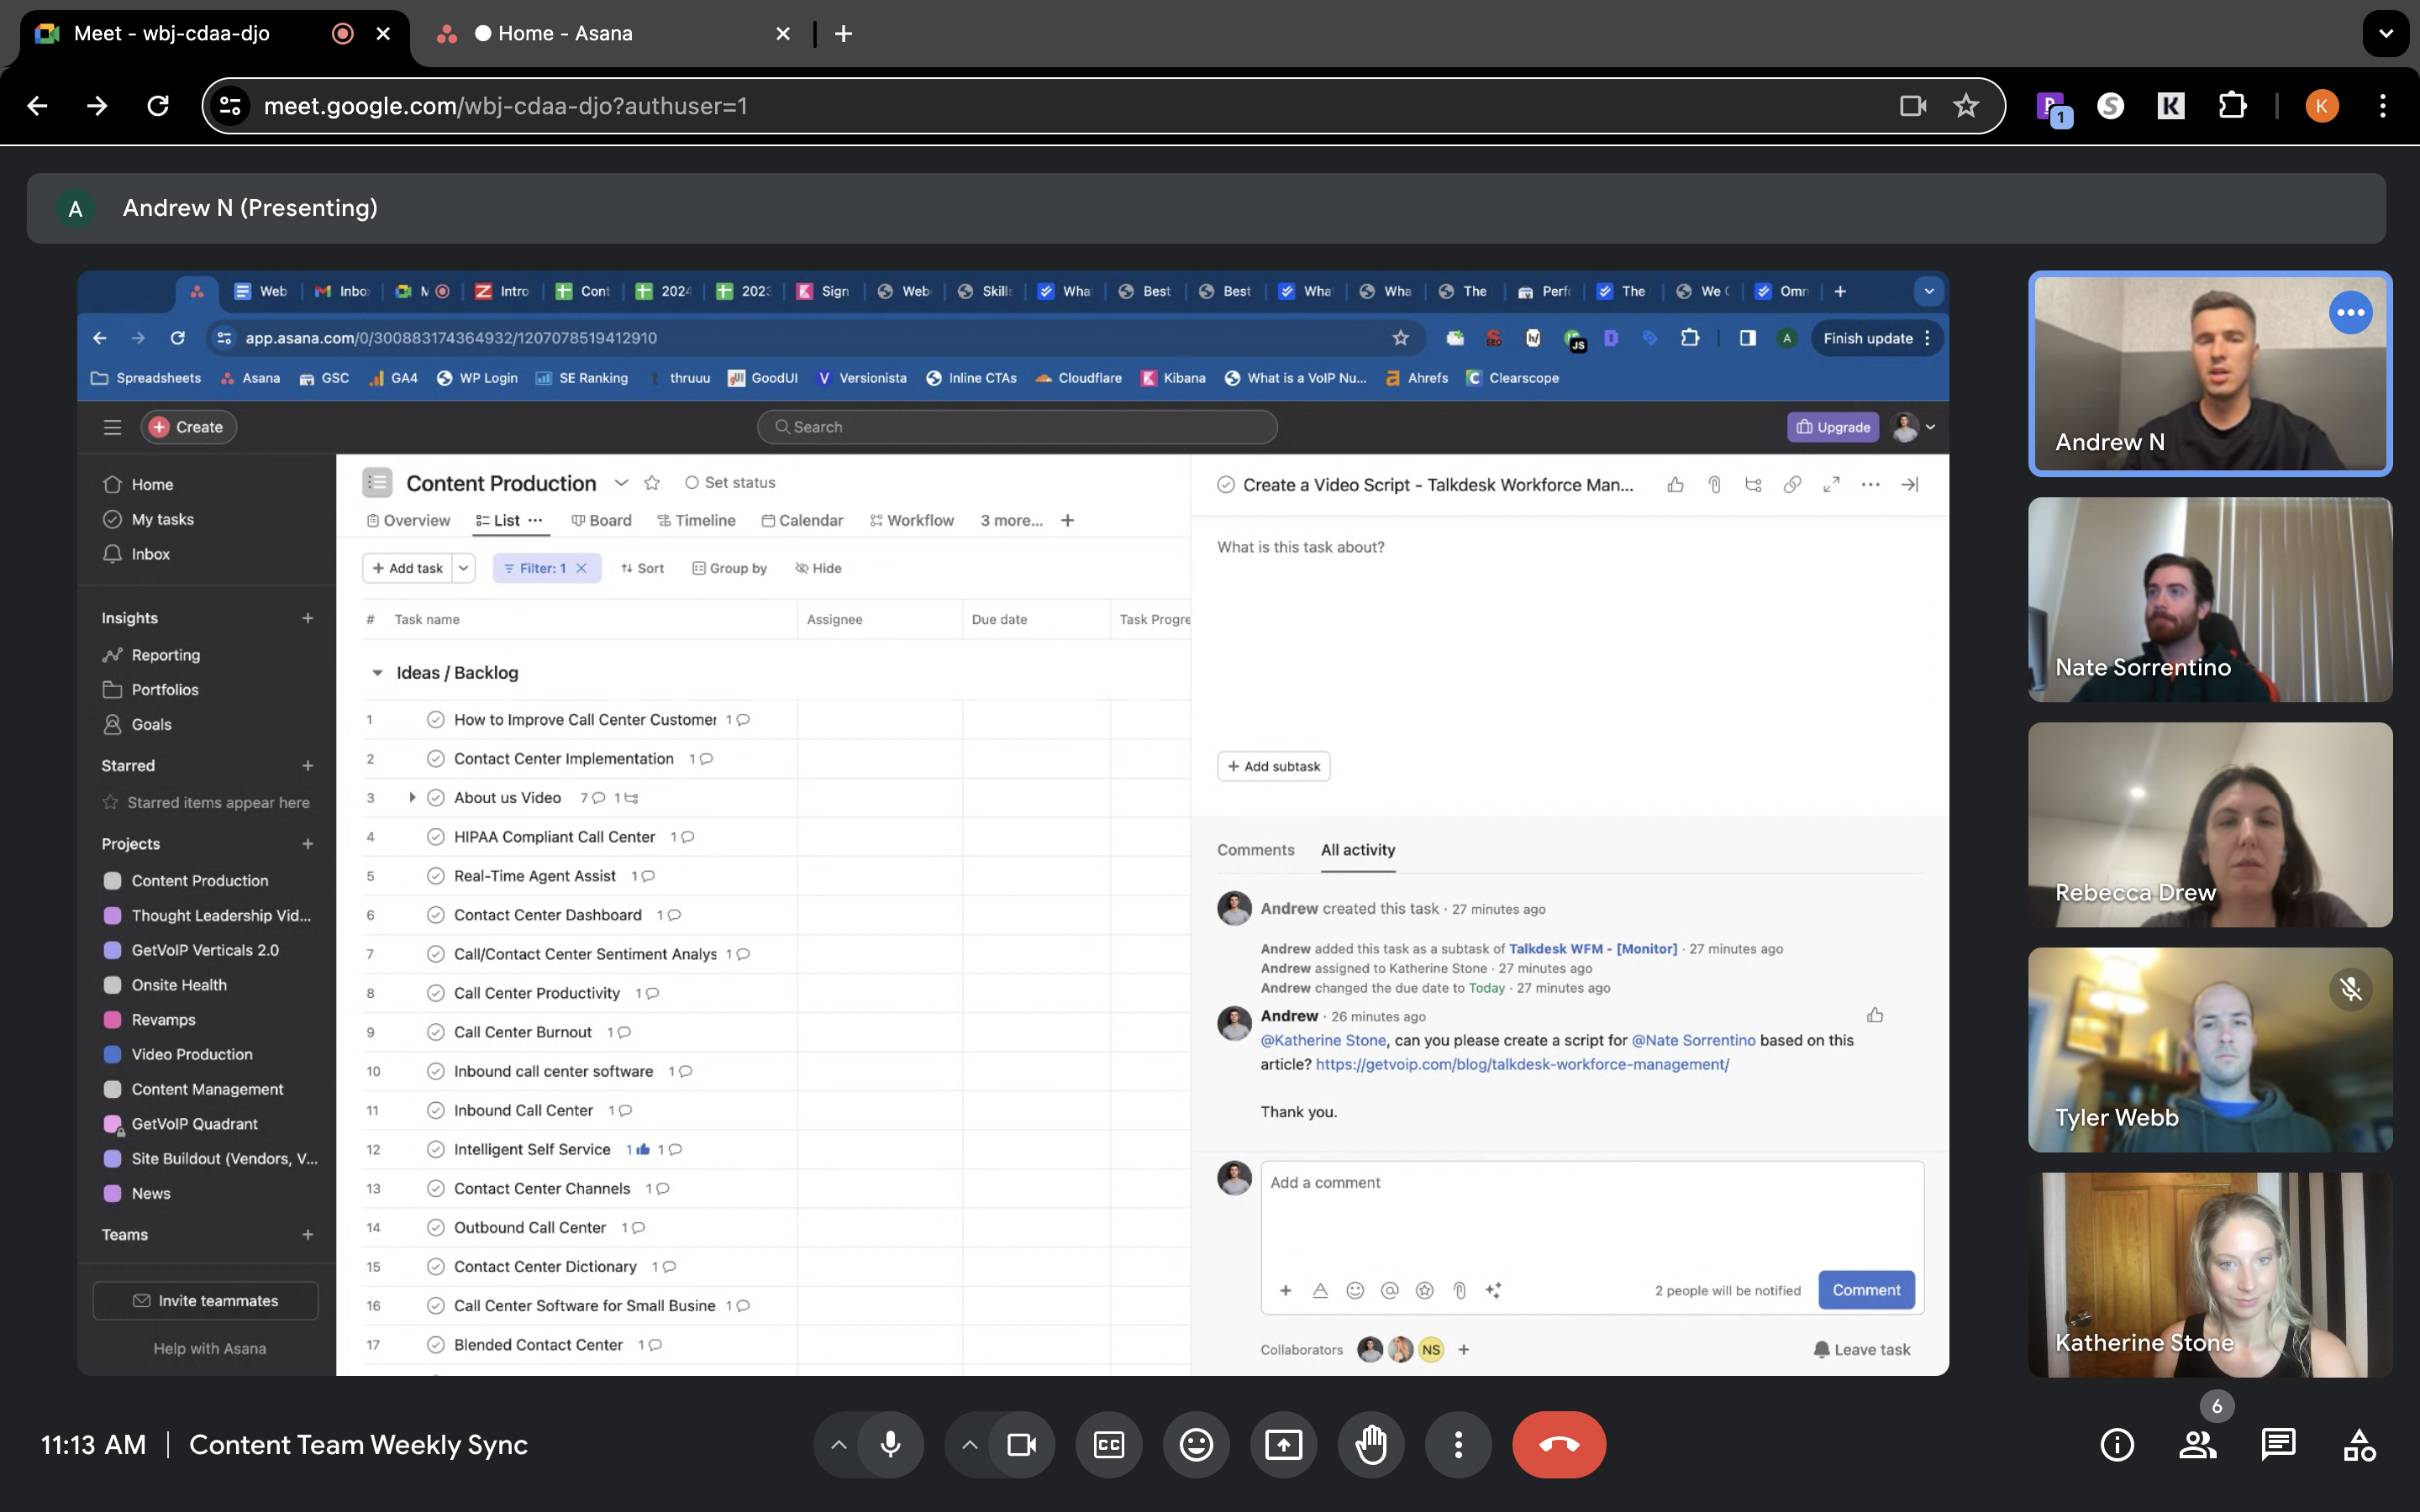Turn off the camera in Meet
2420x1512 pixels.
(1021, 1444)
